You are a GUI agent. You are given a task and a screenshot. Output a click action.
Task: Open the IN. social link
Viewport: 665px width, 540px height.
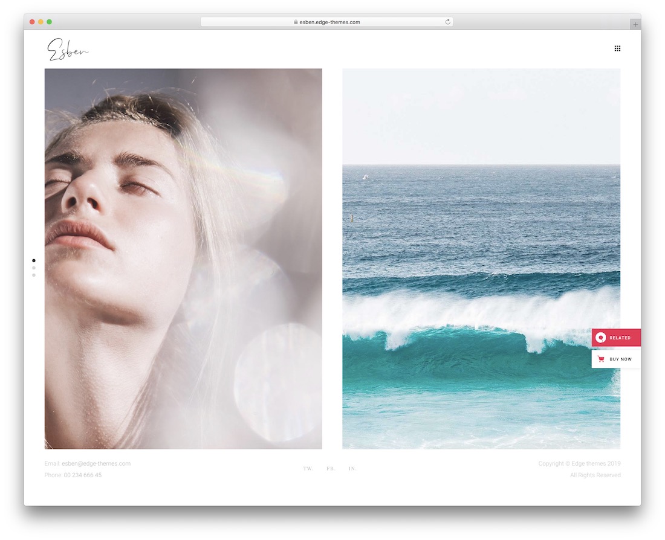pos(352,468)
